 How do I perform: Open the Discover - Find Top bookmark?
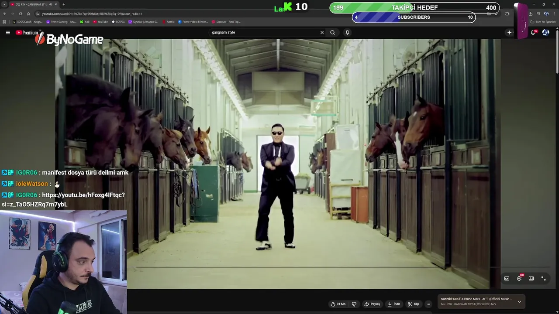click(x=226, y=22)
